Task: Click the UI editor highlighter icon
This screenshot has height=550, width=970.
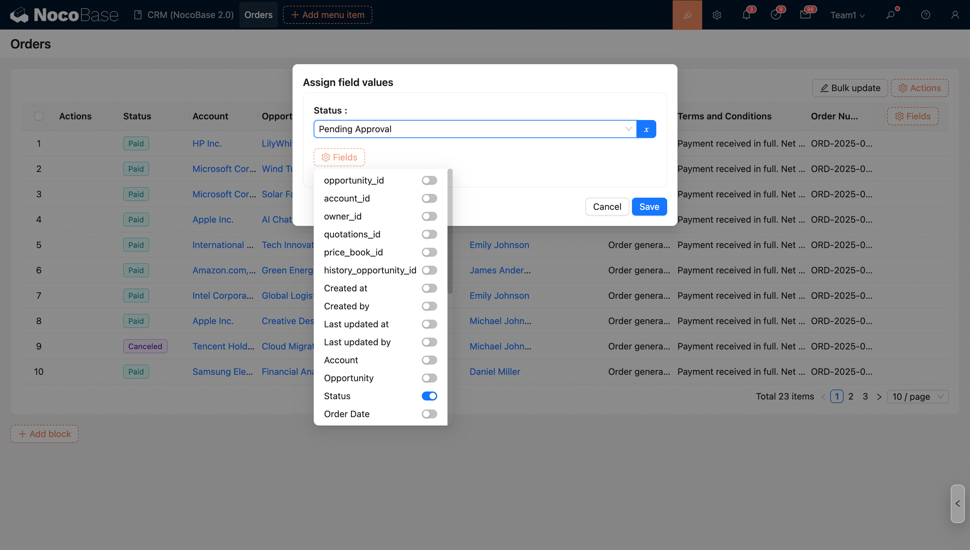Action: click(x=687, y=15)
